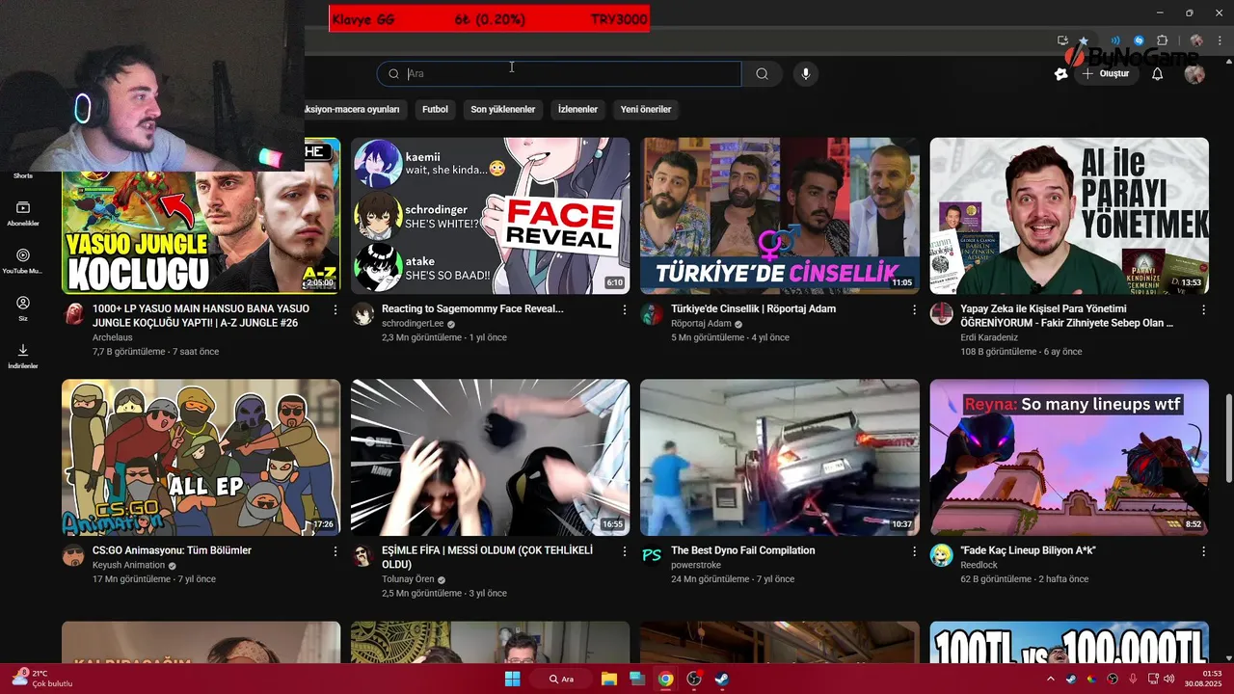The width and height of the screenshot is (1234, 694).
Task: Open options menu for Best Dyno Fail Compilation
Action: tap(914, 551)
